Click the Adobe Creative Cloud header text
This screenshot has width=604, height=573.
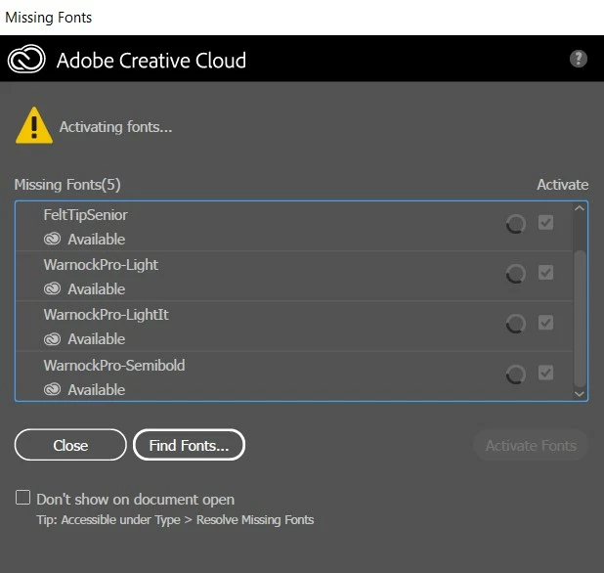(151, 61)
